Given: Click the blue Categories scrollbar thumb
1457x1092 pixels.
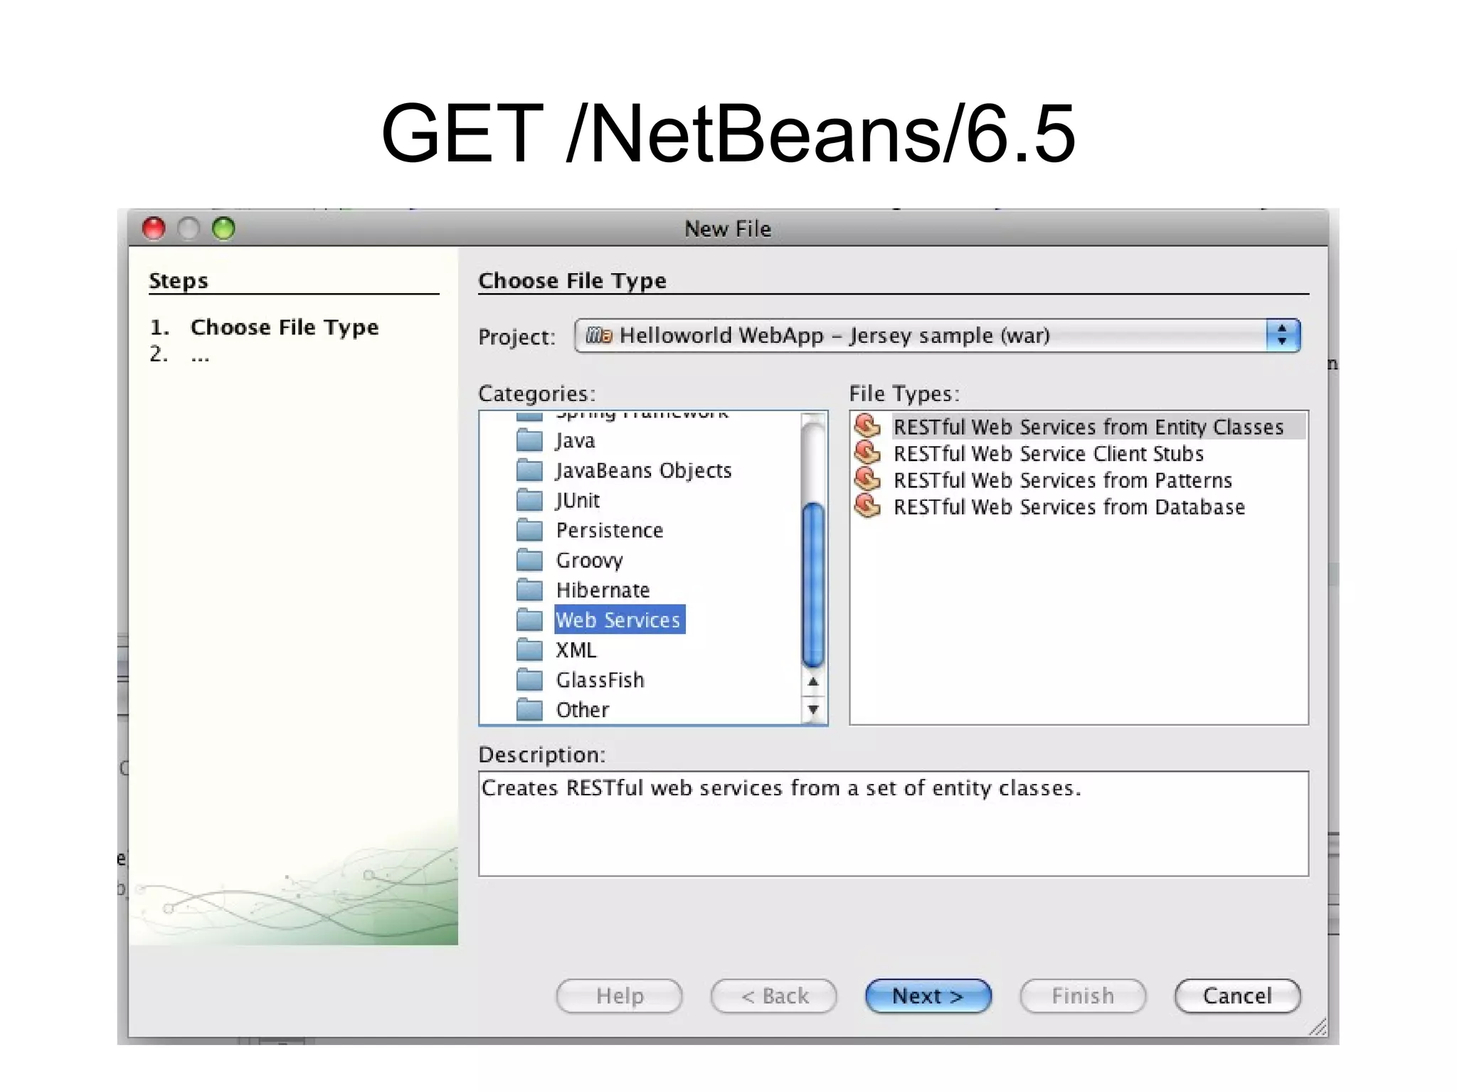Looking at the screenshot, I should [813, 583].
